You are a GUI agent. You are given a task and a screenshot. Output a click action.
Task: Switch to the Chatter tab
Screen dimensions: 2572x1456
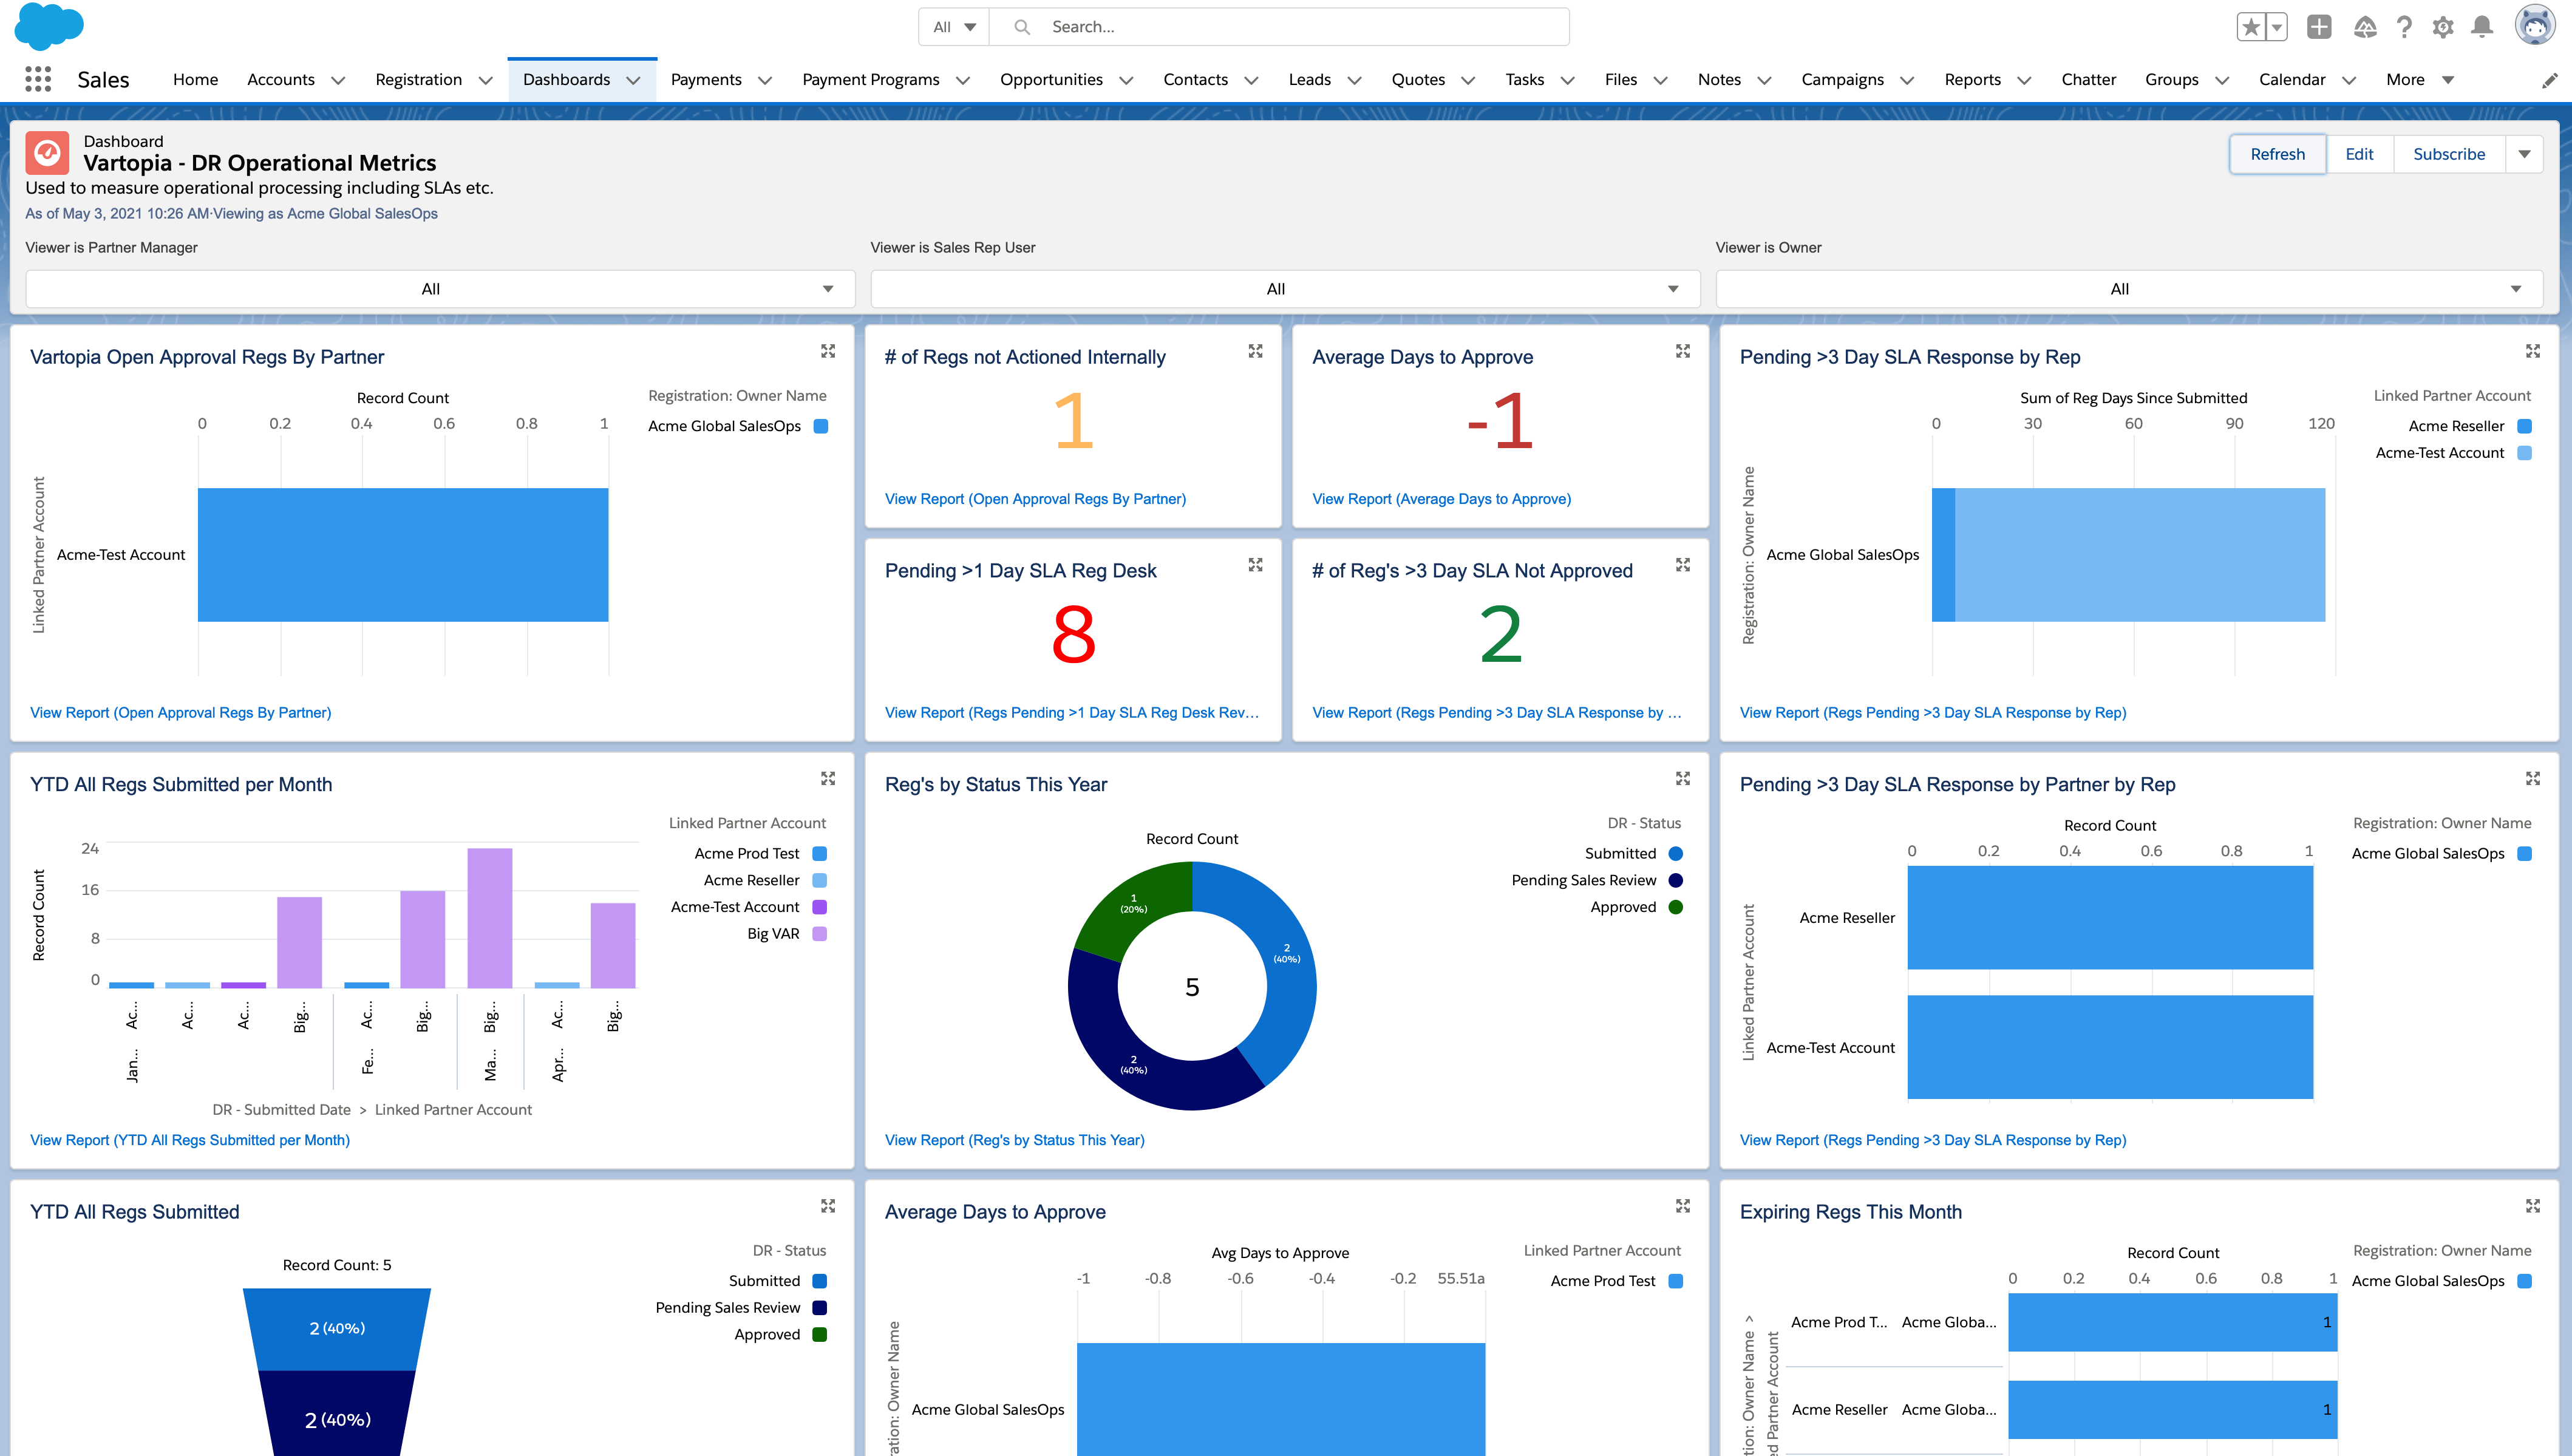(2088, 80)
